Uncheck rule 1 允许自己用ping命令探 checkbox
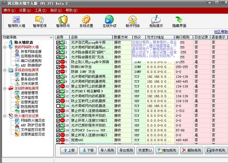 [x=58, y=42]
